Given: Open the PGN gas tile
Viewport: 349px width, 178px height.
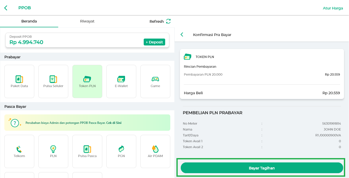Looking at the screenshot, I should pyautogui.click(x=121, y=151).
